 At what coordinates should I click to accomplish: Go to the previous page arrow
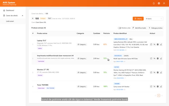(x=155, y=95)
